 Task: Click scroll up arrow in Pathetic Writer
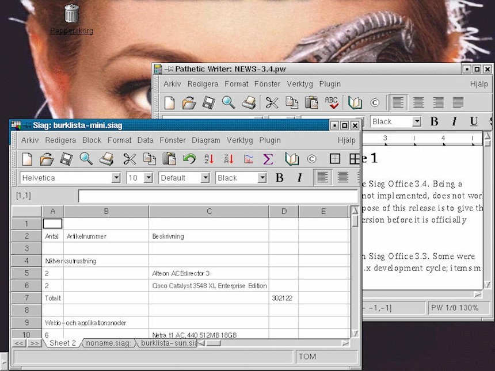(x=488, y=136)
